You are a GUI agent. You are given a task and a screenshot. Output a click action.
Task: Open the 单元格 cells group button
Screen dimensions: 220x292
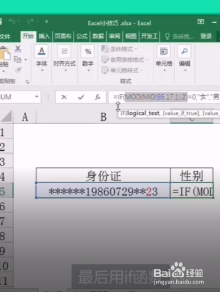[164, 58]
